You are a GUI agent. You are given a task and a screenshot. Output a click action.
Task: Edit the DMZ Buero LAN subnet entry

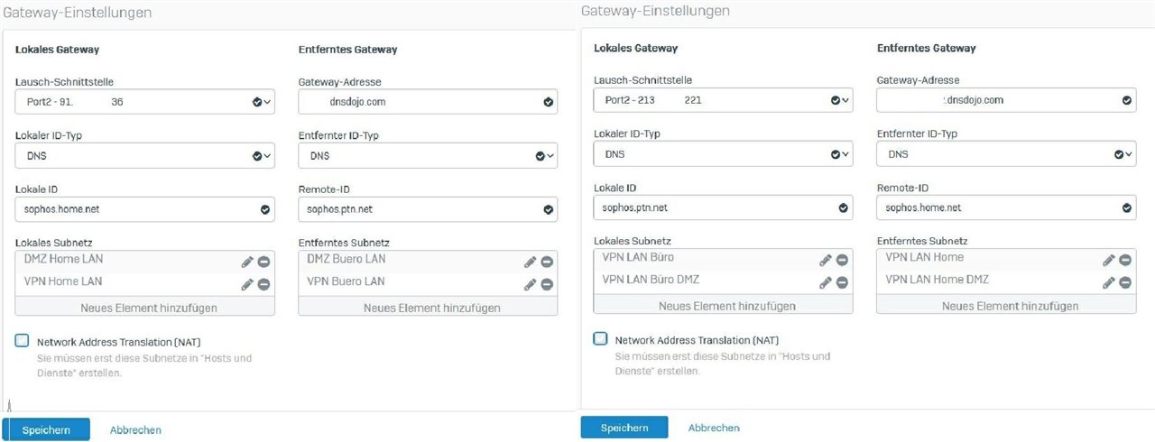pyautogui.click(x=531, y=262)
